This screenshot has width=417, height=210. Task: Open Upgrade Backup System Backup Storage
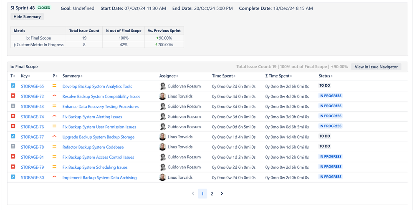(99, 137)
